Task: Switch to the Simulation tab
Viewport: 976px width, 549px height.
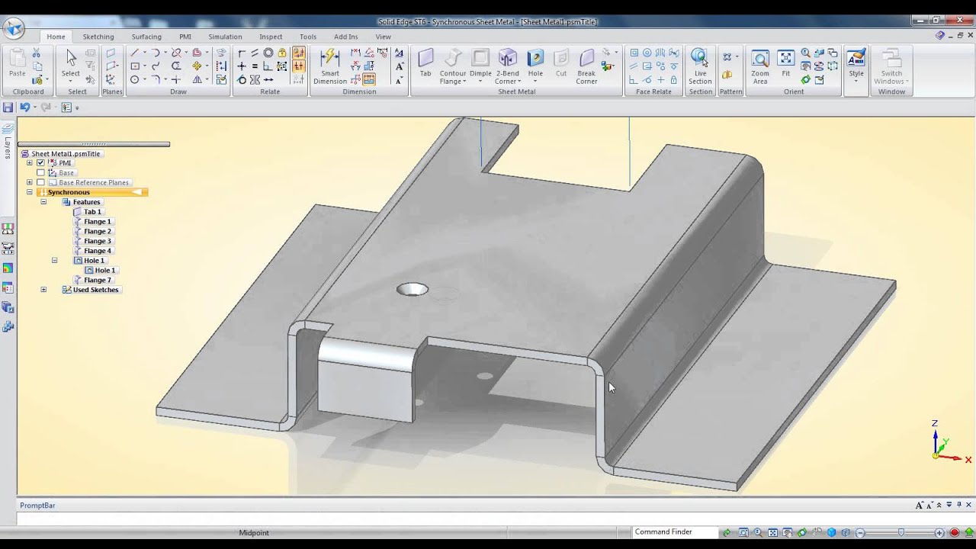Action: tap(225, 37)
